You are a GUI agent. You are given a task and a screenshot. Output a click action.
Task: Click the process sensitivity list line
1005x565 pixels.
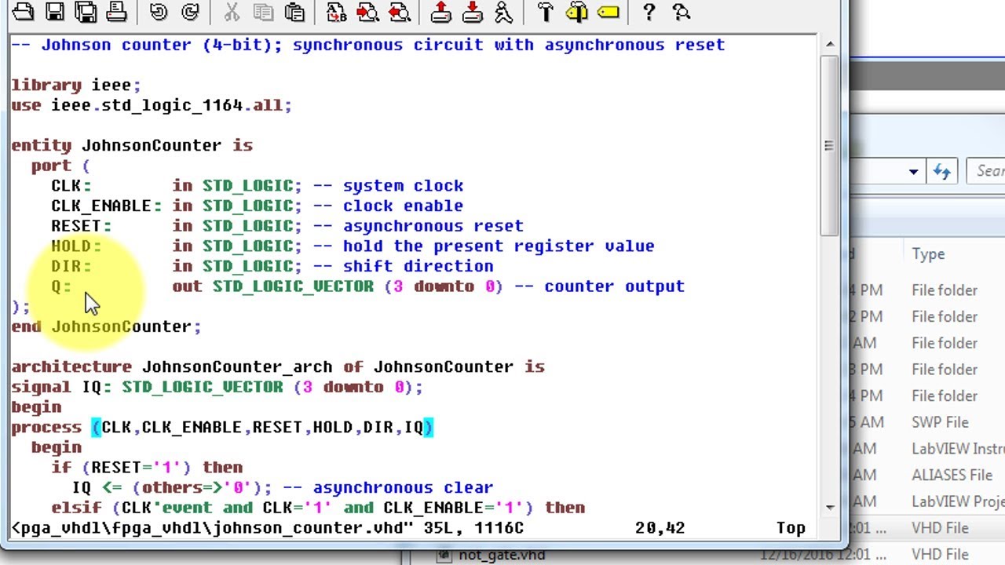pyautogui.click(x=222, y=427)
